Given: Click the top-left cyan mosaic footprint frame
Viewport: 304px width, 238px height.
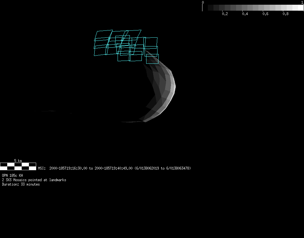Looking at the screenshot, I should click(103, 35).
